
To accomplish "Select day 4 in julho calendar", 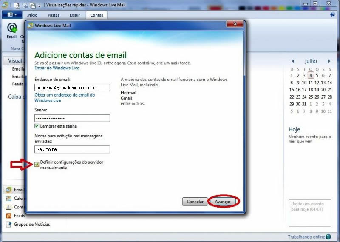I will (311, 75).
